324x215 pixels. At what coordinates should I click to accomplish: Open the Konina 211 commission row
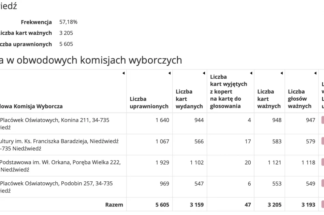[61, 123]
